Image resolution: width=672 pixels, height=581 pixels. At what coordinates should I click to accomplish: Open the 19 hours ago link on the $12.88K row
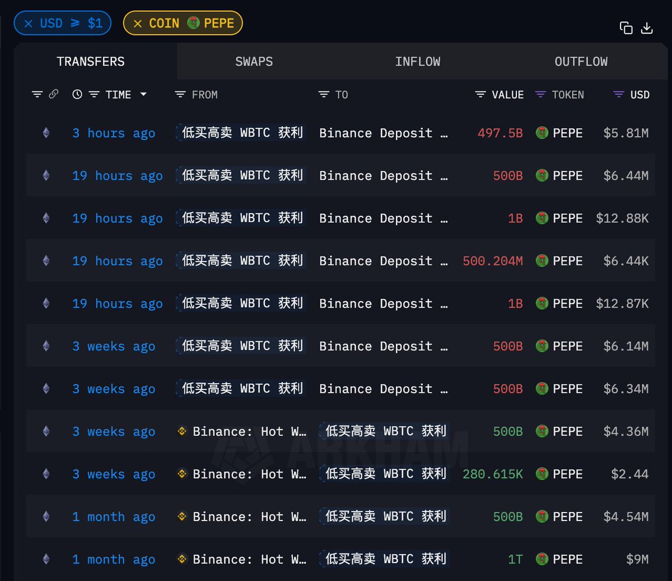(118, 219)
